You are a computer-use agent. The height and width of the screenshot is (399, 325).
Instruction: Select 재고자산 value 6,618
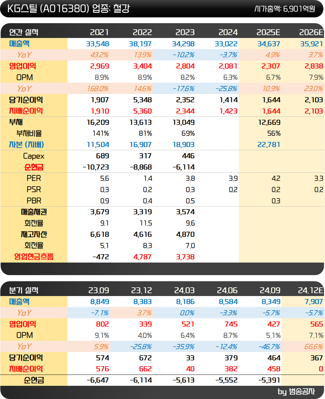(x=100, y=235)
